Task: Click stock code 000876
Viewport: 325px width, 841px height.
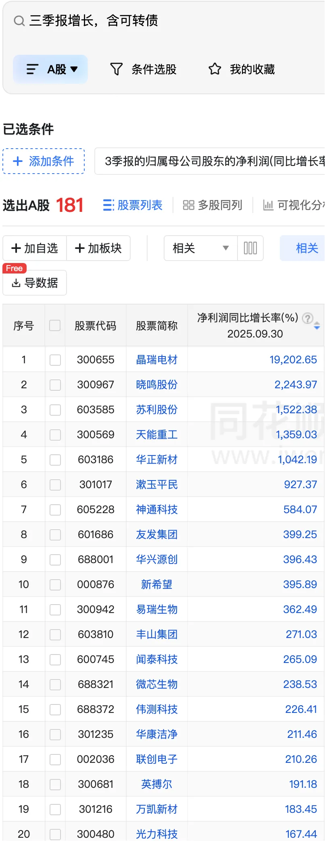Action: coord(96,584)
